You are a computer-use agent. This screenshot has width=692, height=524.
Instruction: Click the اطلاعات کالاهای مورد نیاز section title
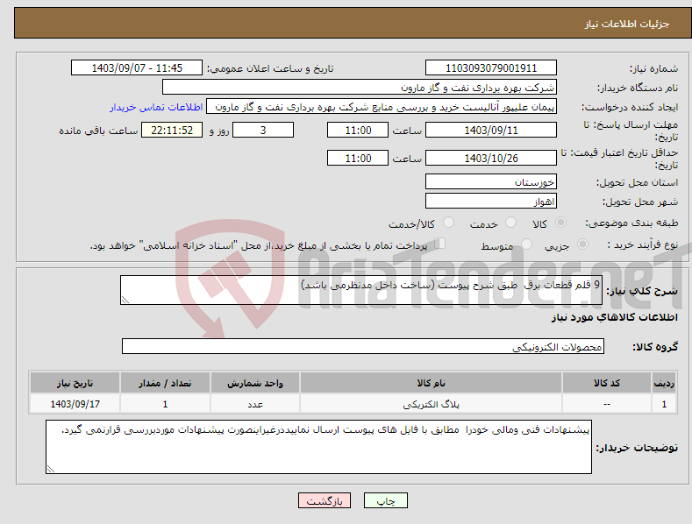614,317
